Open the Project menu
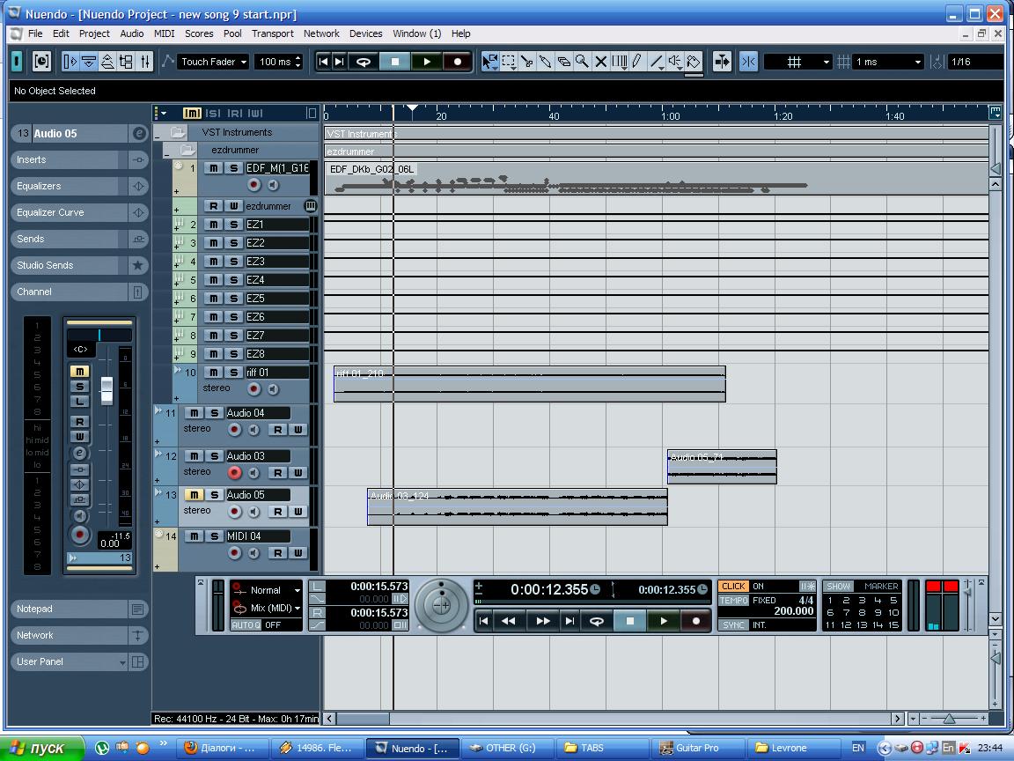The height and width of the screenshot is (761, 1014). point(94,33)
